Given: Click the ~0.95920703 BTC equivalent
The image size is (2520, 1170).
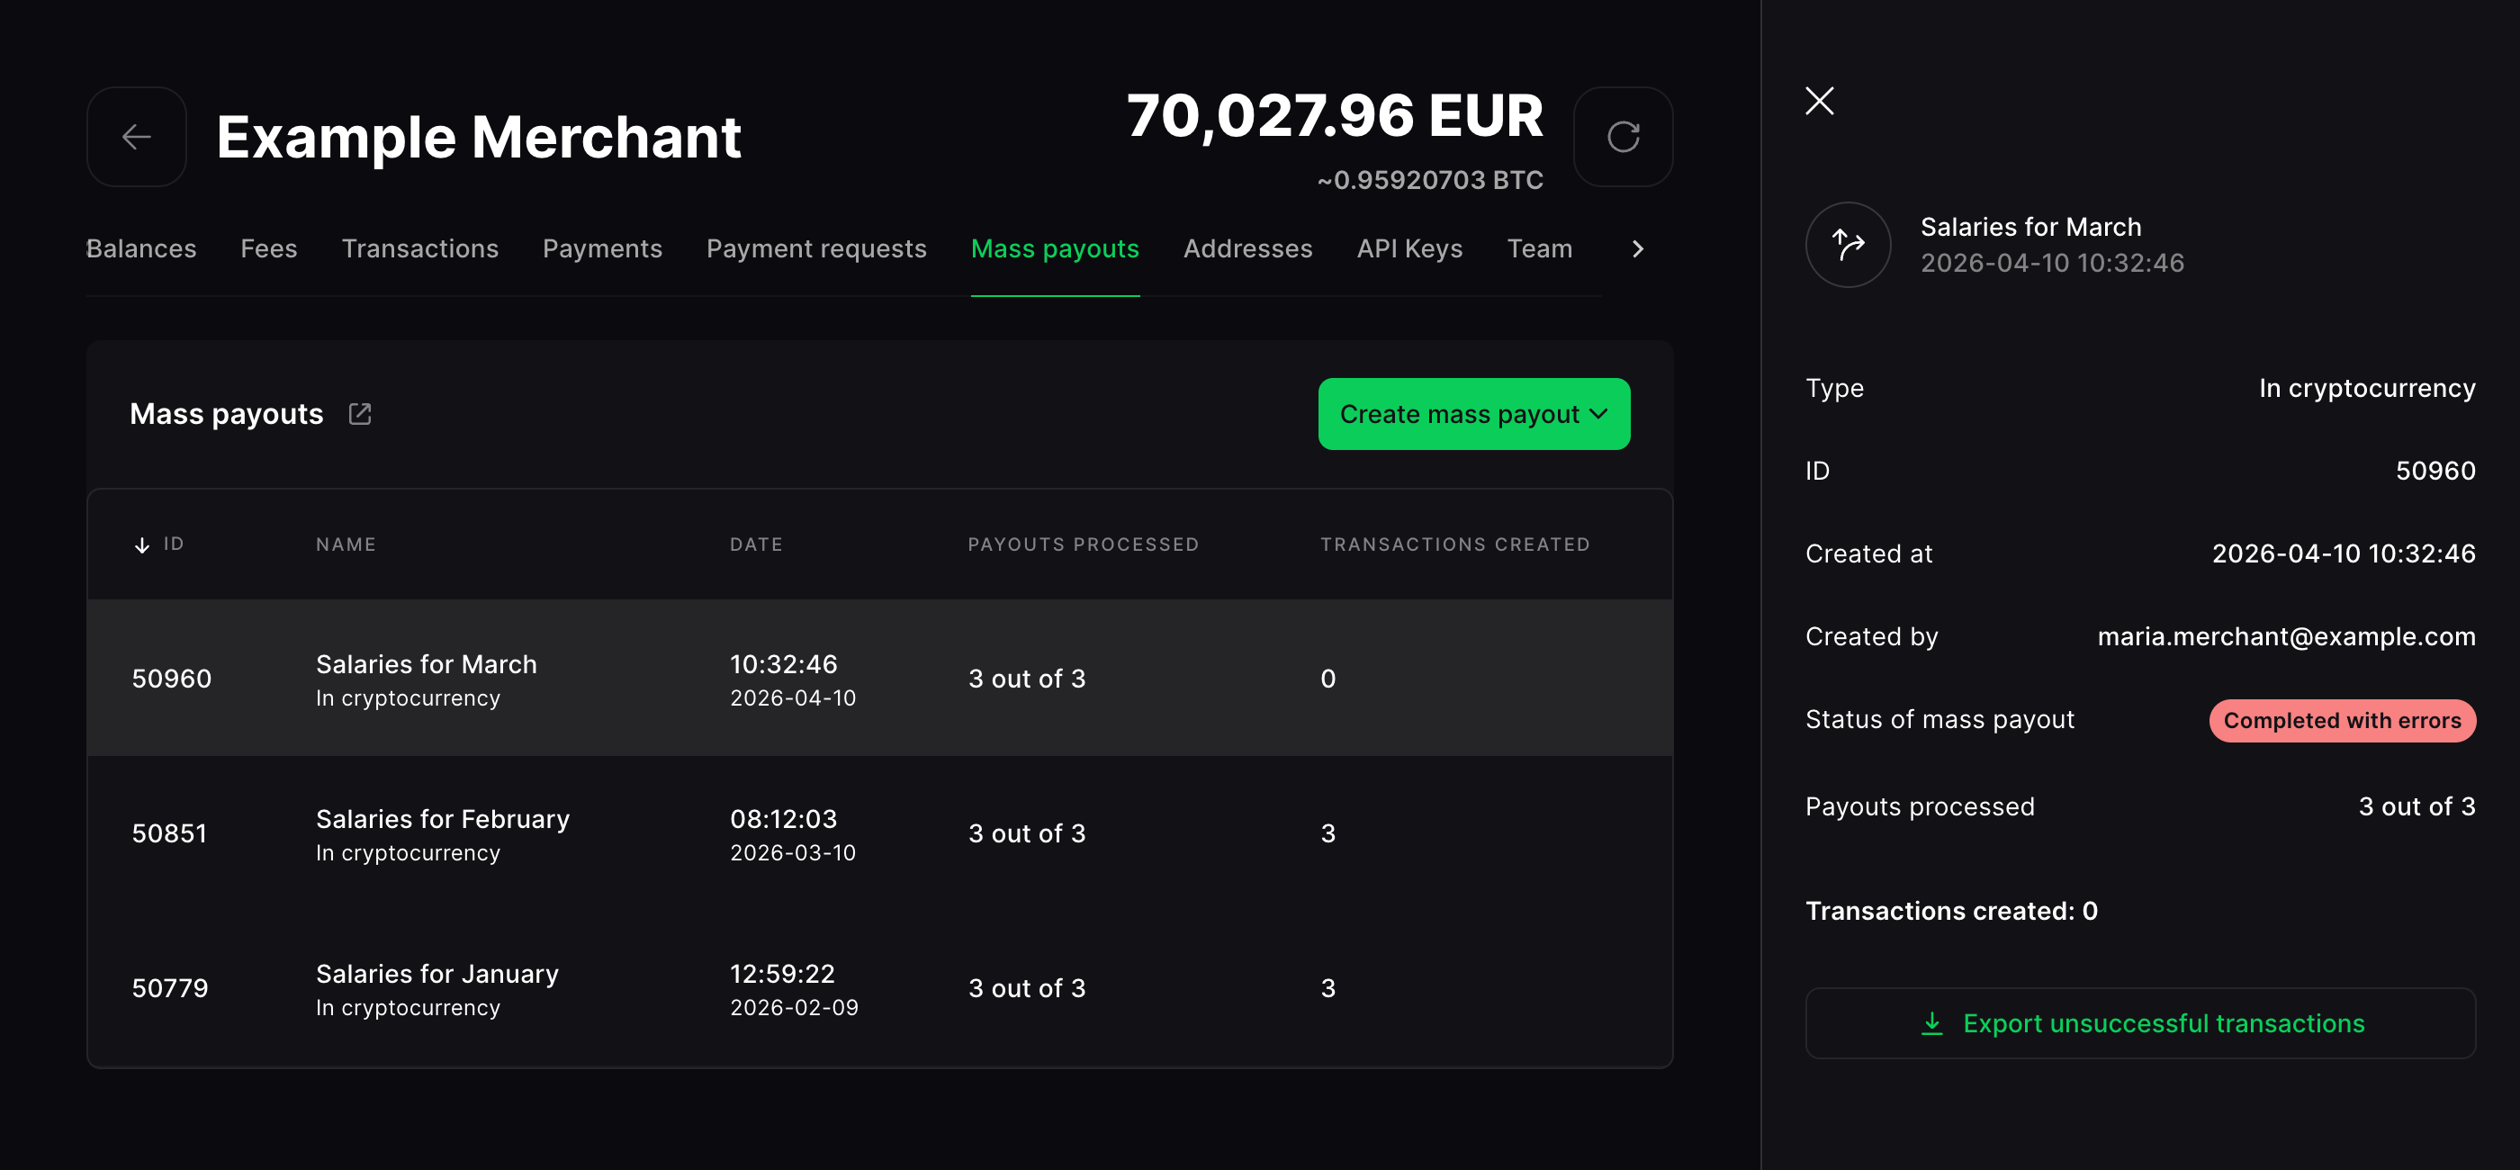Looking at the screenshot, I should [1429, 180].
